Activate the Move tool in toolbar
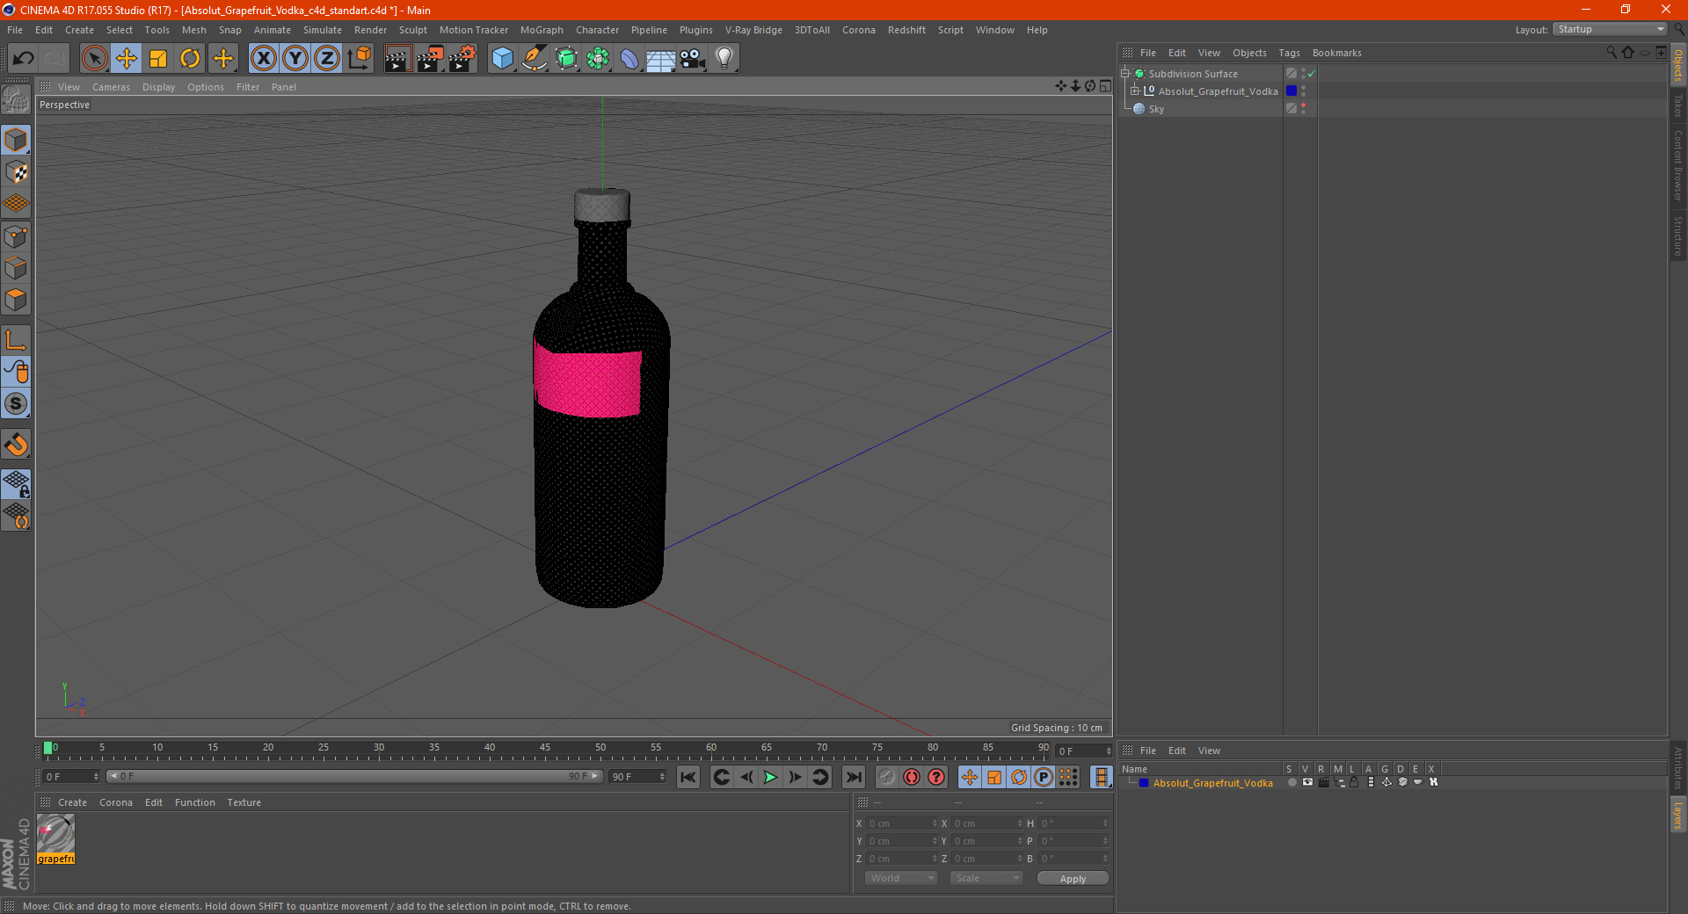 pos(127,59)
